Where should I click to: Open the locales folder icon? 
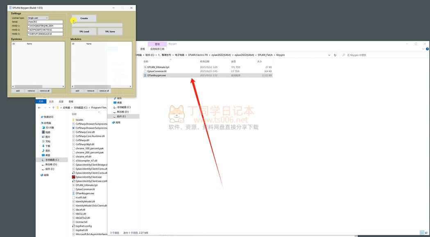point(73,120)
